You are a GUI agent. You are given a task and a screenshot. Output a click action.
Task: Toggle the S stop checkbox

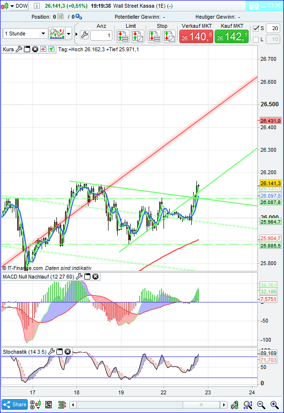click(256, 28)
